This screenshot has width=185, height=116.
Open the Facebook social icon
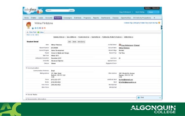(40, 28)
